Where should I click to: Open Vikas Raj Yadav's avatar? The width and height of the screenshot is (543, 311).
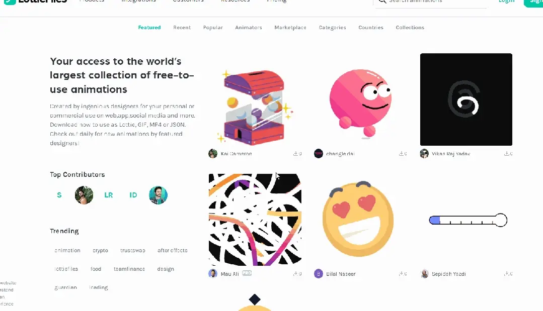coord(424,153)
